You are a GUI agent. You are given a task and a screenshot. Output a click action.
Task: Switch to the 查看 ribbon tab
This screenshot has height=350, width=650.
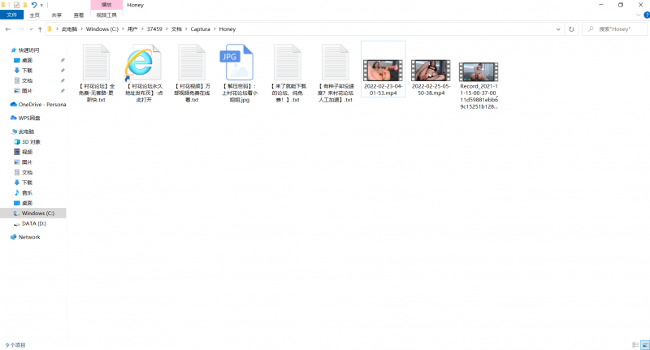tap(78, 15)
